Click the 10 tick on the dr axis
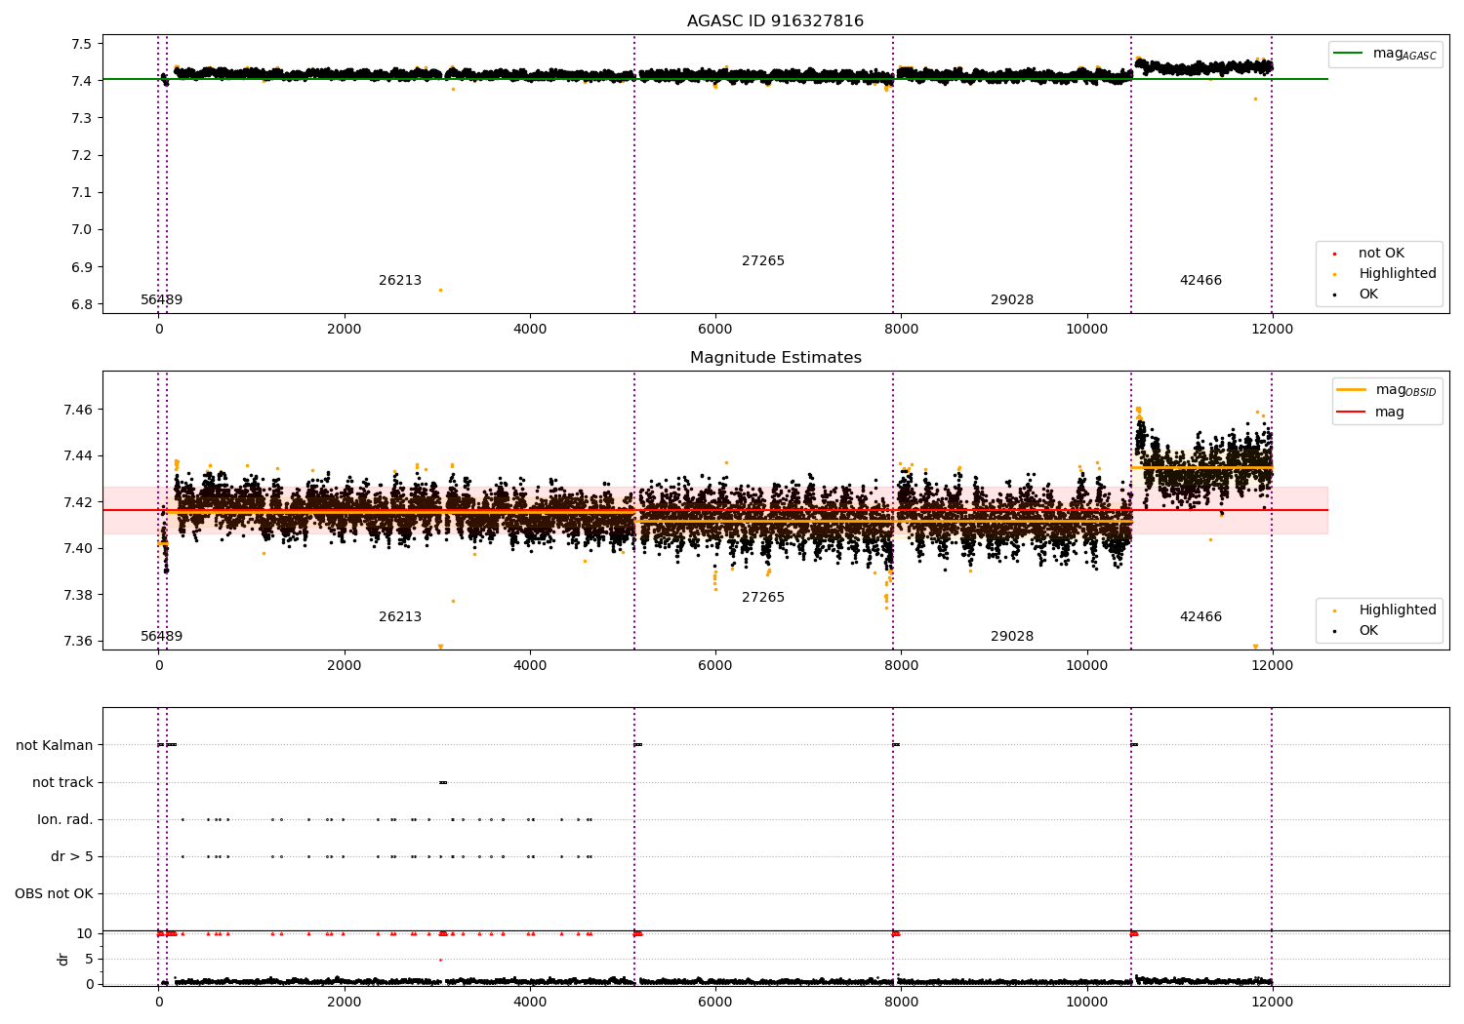Image resolution: width=1464 pixels, height=1024 pixels. tap(85, 933)
